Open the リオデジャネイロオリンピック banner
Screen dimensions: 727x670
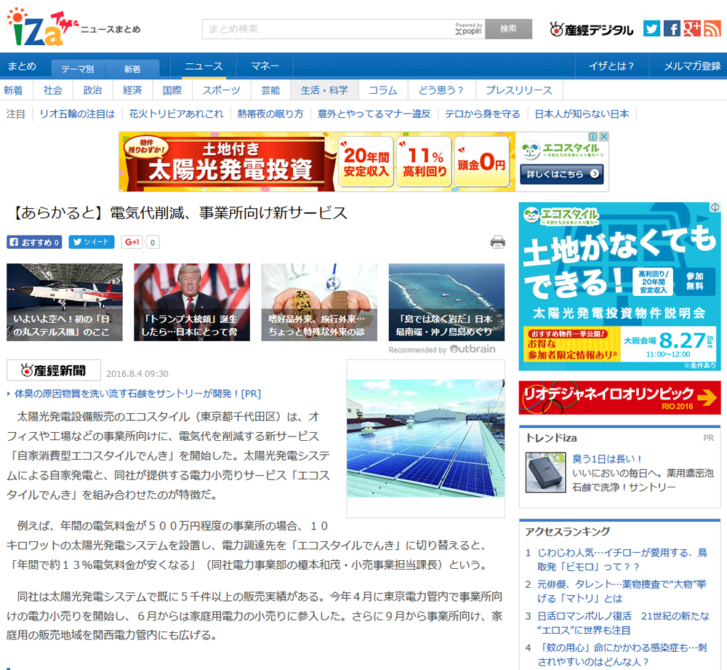(619, 398)
